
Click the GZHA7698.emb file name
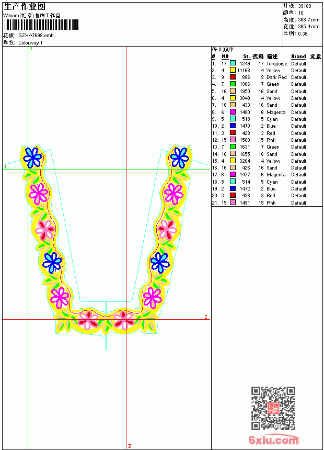[36, 36]
